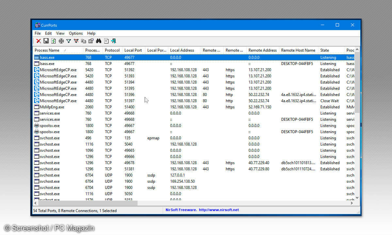This screenshot has height=235, width=392.
Task: Open the Edit menu
Action: pyautogui.click(x=48, y=33)
